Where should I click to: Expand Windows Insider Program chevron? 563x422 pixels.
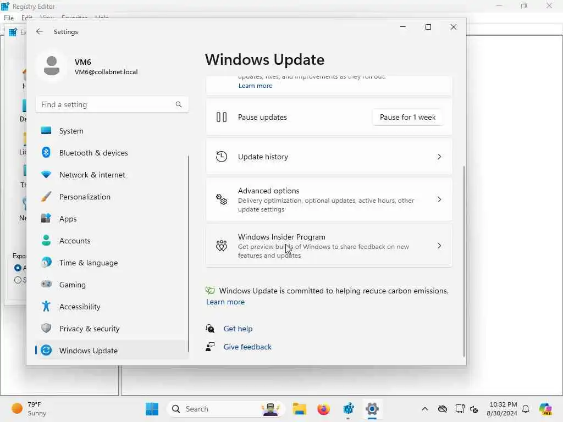(439, 246)
